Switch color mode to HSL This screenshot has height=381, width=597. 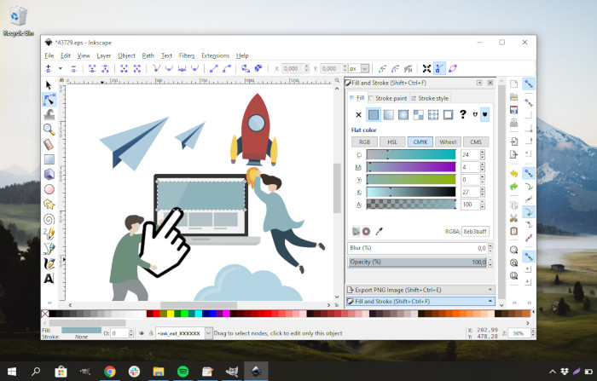[x=392, y=141]
